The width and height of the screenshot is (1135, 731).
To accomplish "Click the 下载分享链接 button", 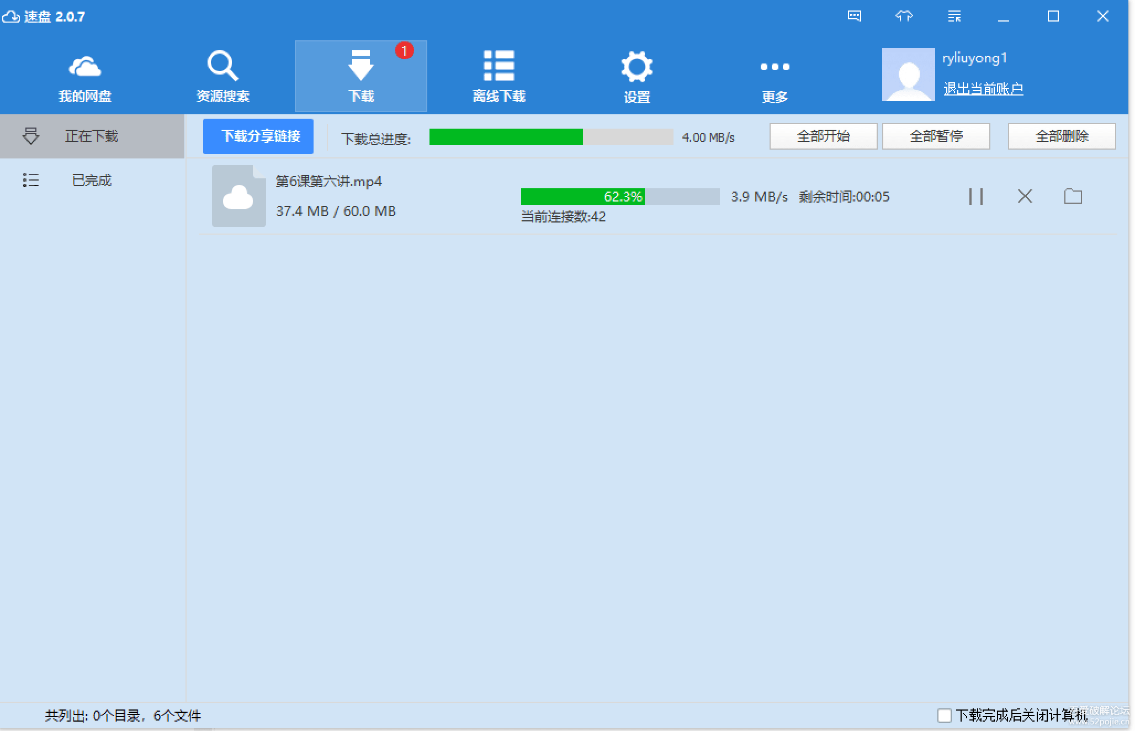I will tap(258, 136).
